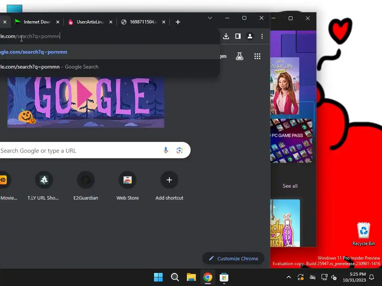This screenshot has width=382, height=286.
Task: Open Chrome tab search dropdown arrow
Action: (210, 18)
